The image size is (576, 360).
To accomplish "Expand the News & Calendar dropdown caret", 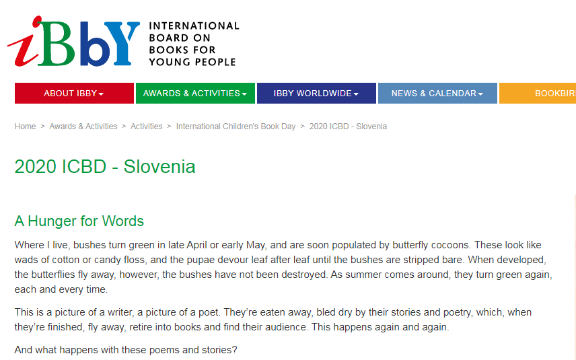I will point(480,94).
